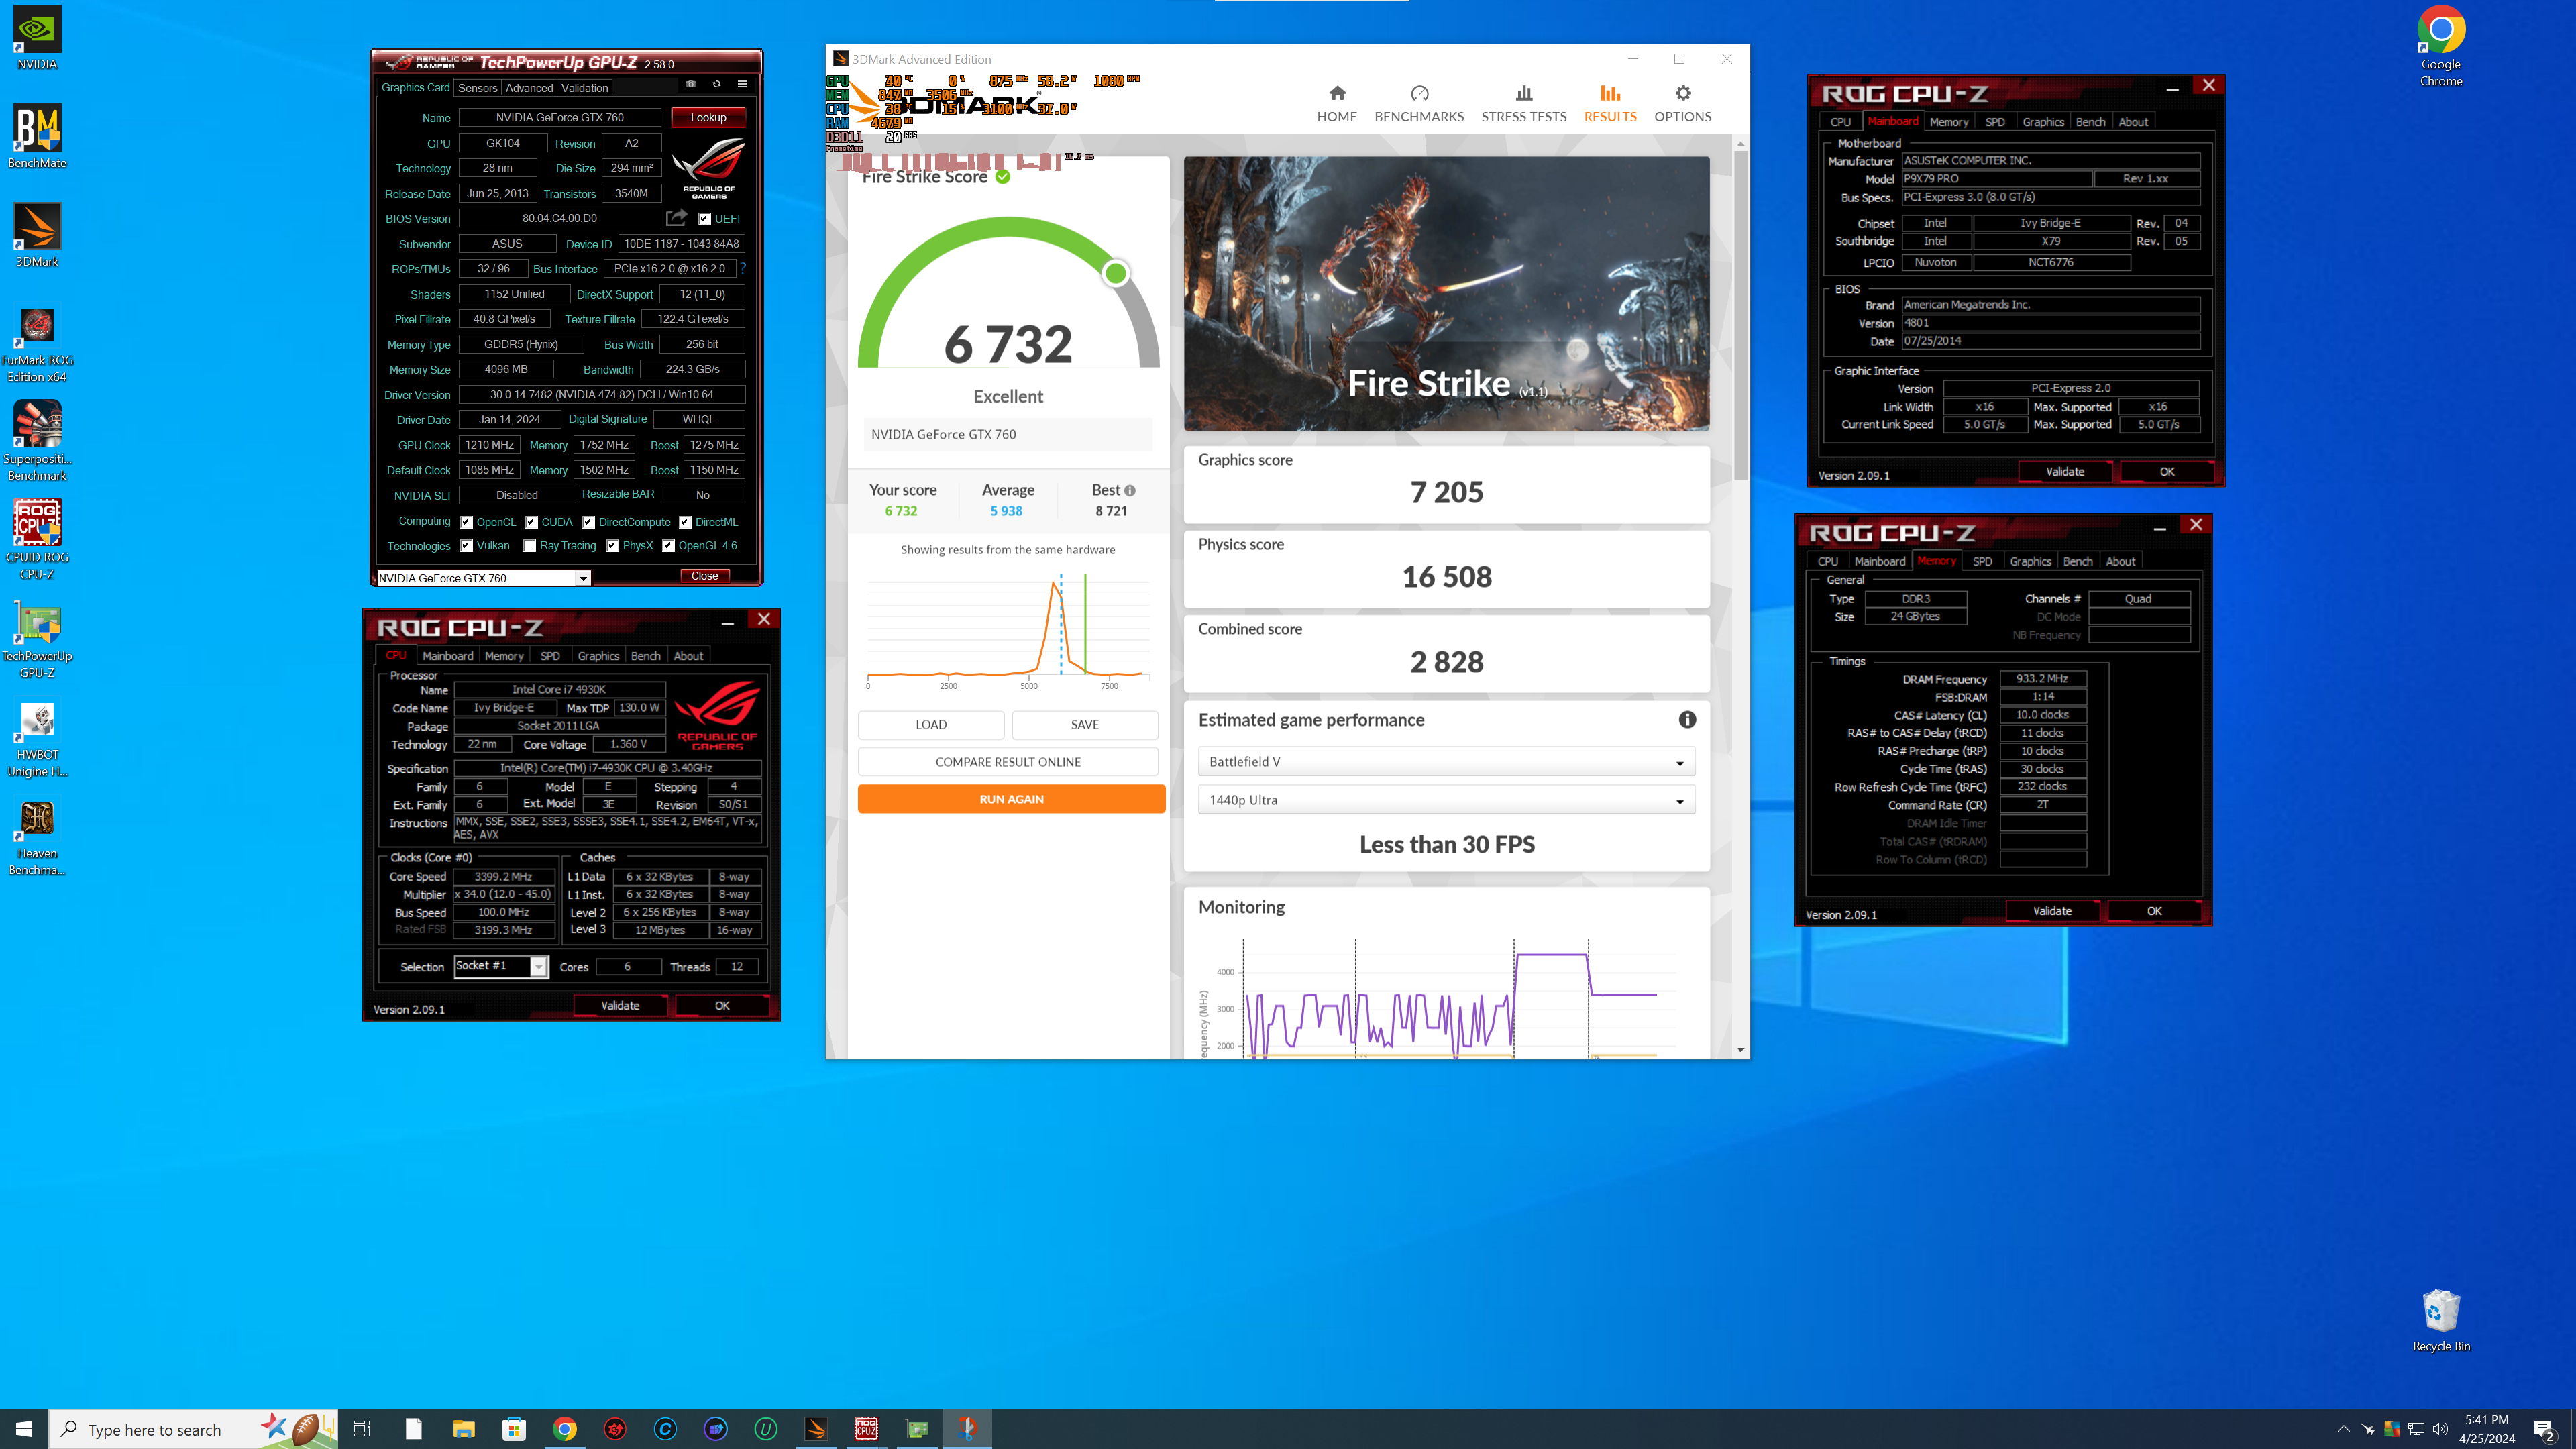Click LOAD button in 3DMark
Image resolution: width=2576 pixels, height=1449 pixels.
(931, 725)
